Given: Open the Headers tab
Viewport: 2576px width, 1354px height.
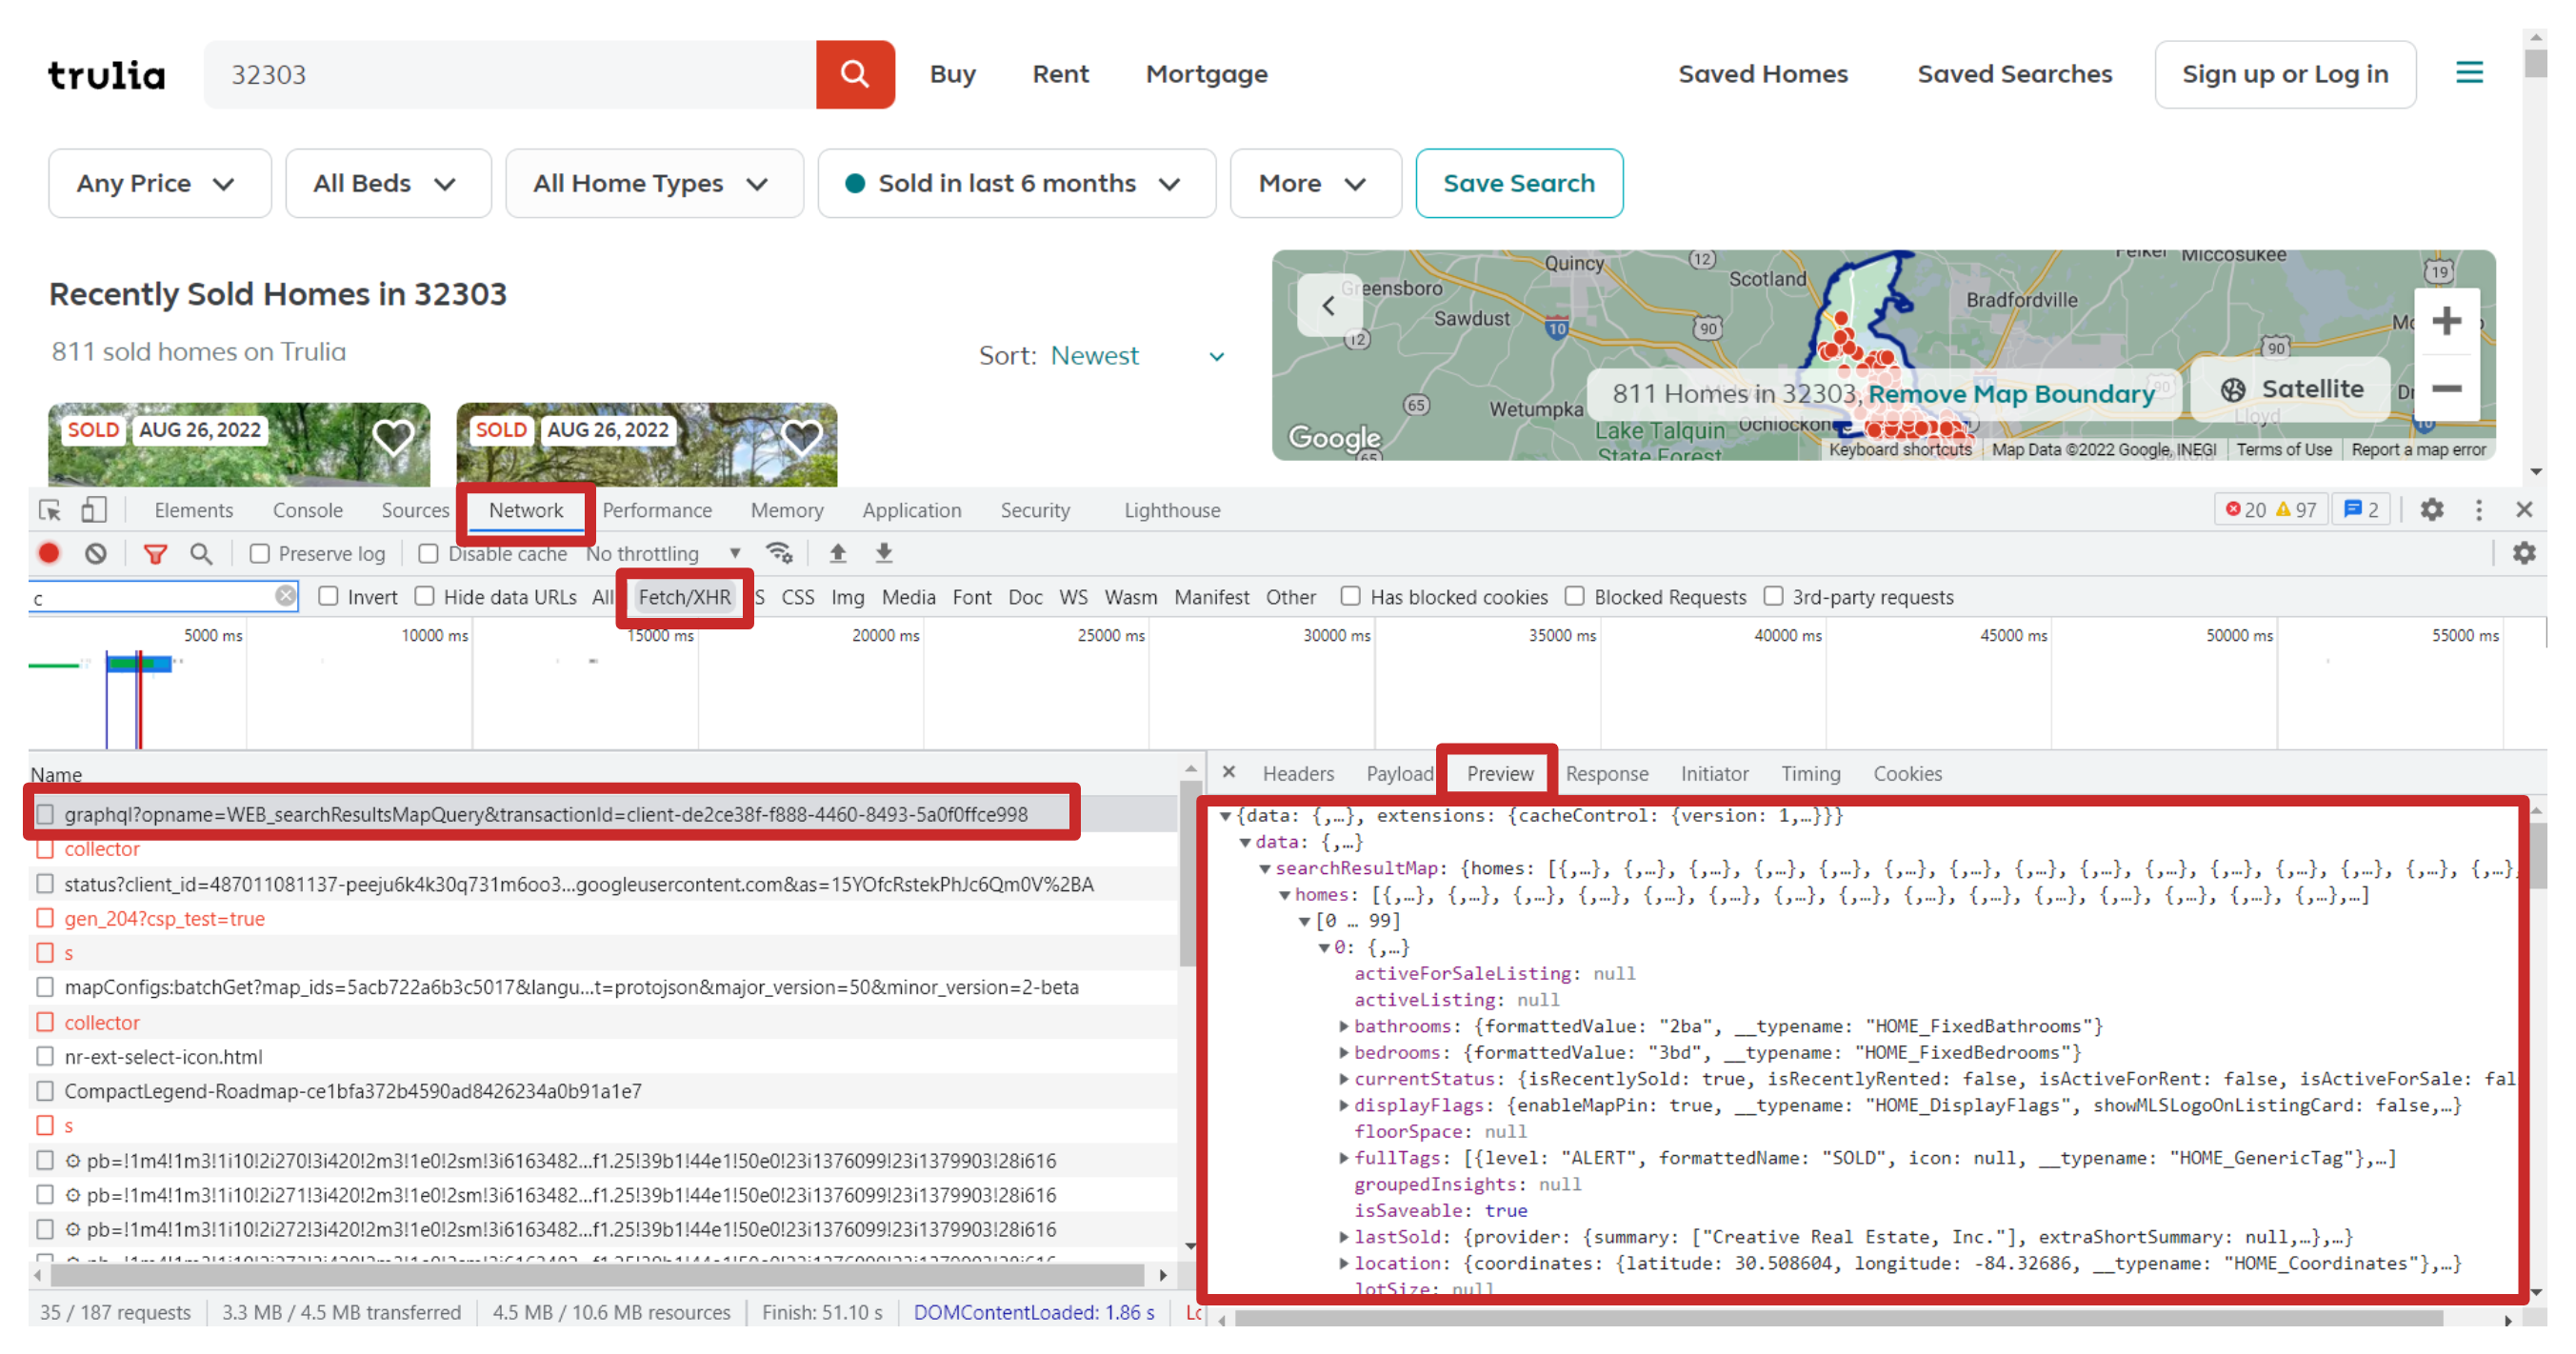Looking at the screenshot, I should pos(1298,773).
